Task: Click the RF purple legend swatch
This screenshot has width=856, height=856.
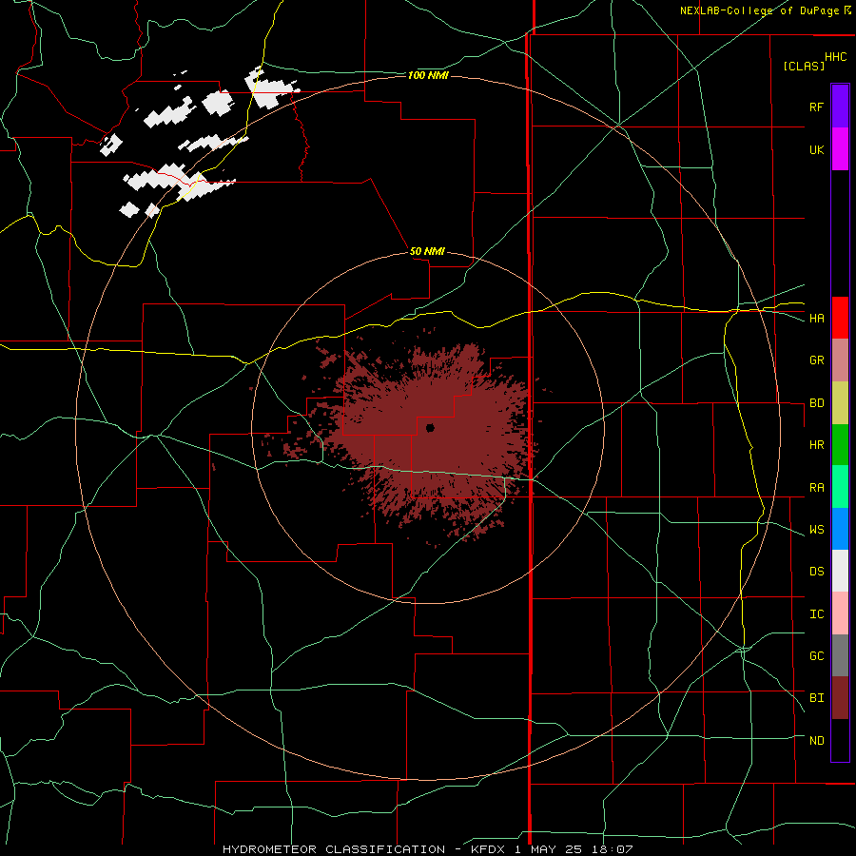Action: 840,107
